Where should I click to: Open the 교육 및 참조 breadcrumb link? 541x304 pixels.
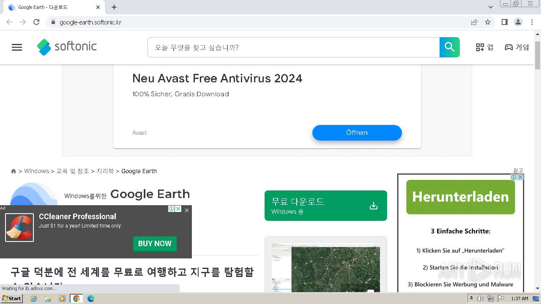tap(73, 171)
